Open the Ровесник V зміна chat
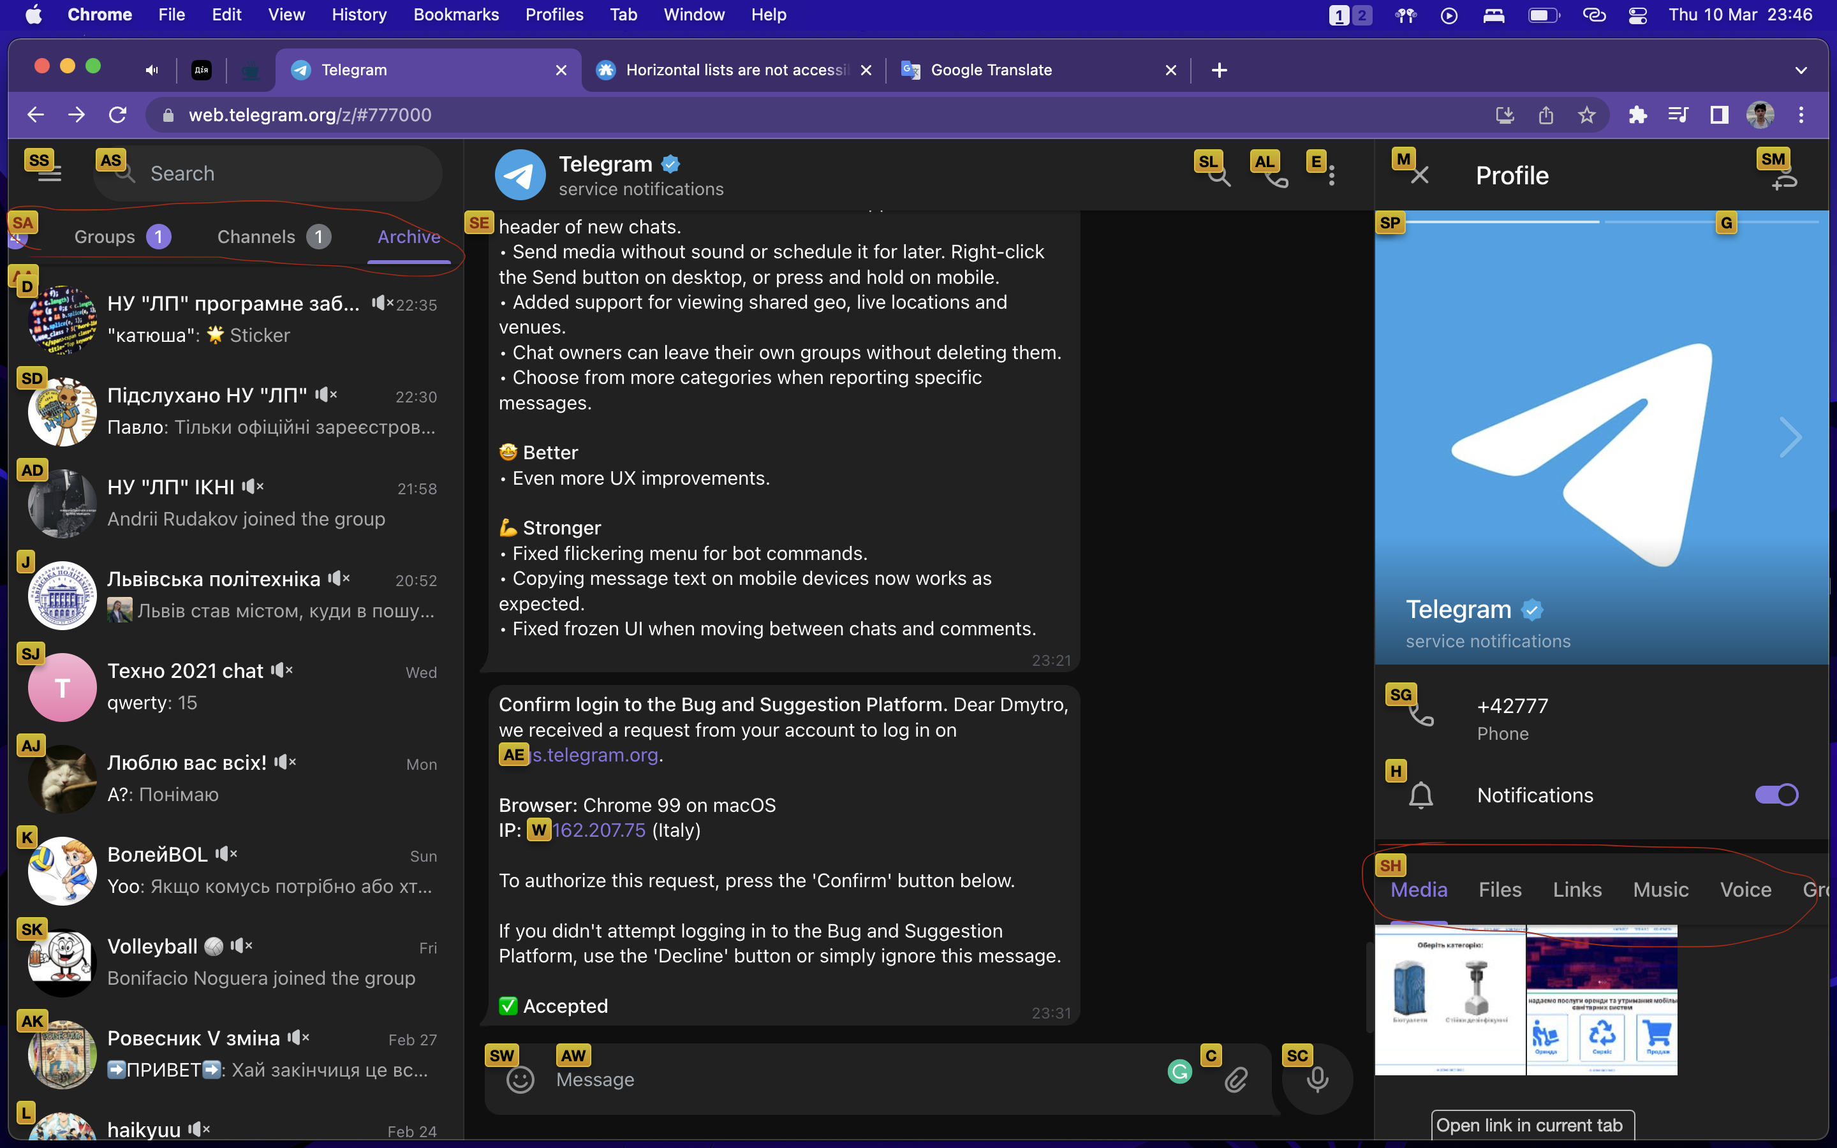 coord(235,1055)
